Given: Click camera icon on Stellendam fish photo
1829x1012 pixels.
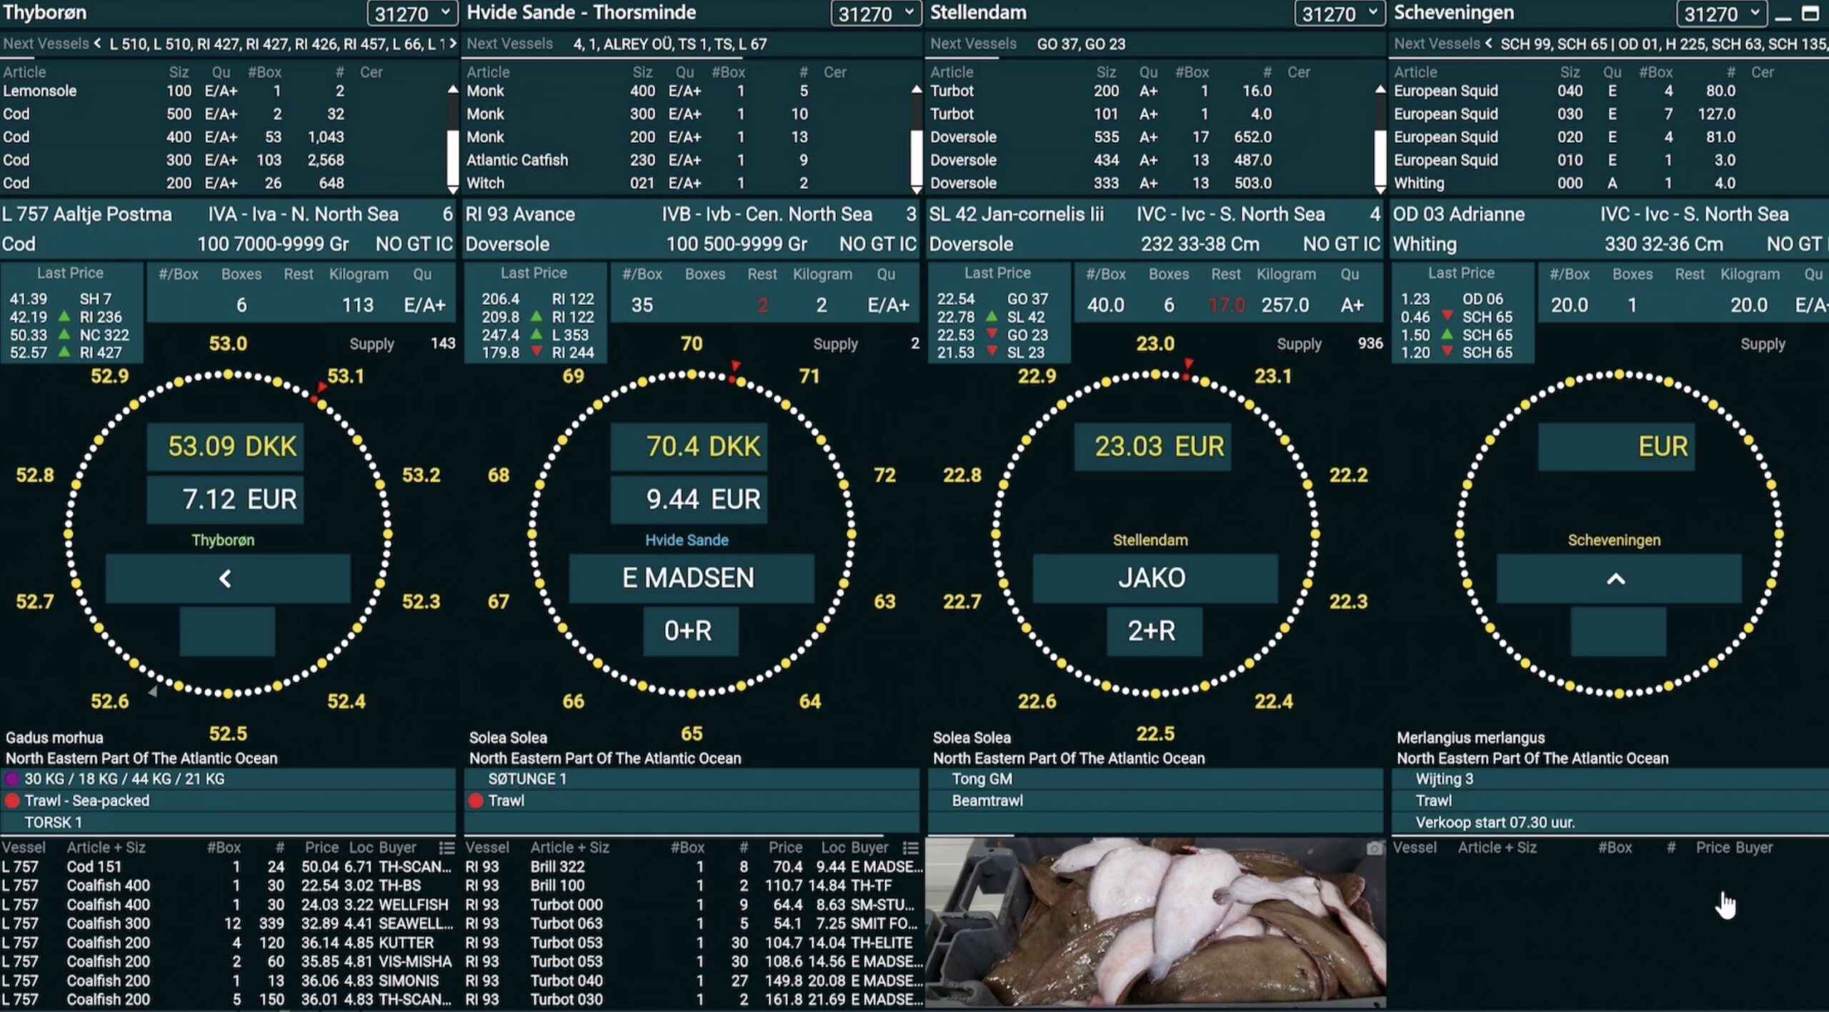Looking at the screenshot, I should coord(1373,848).
